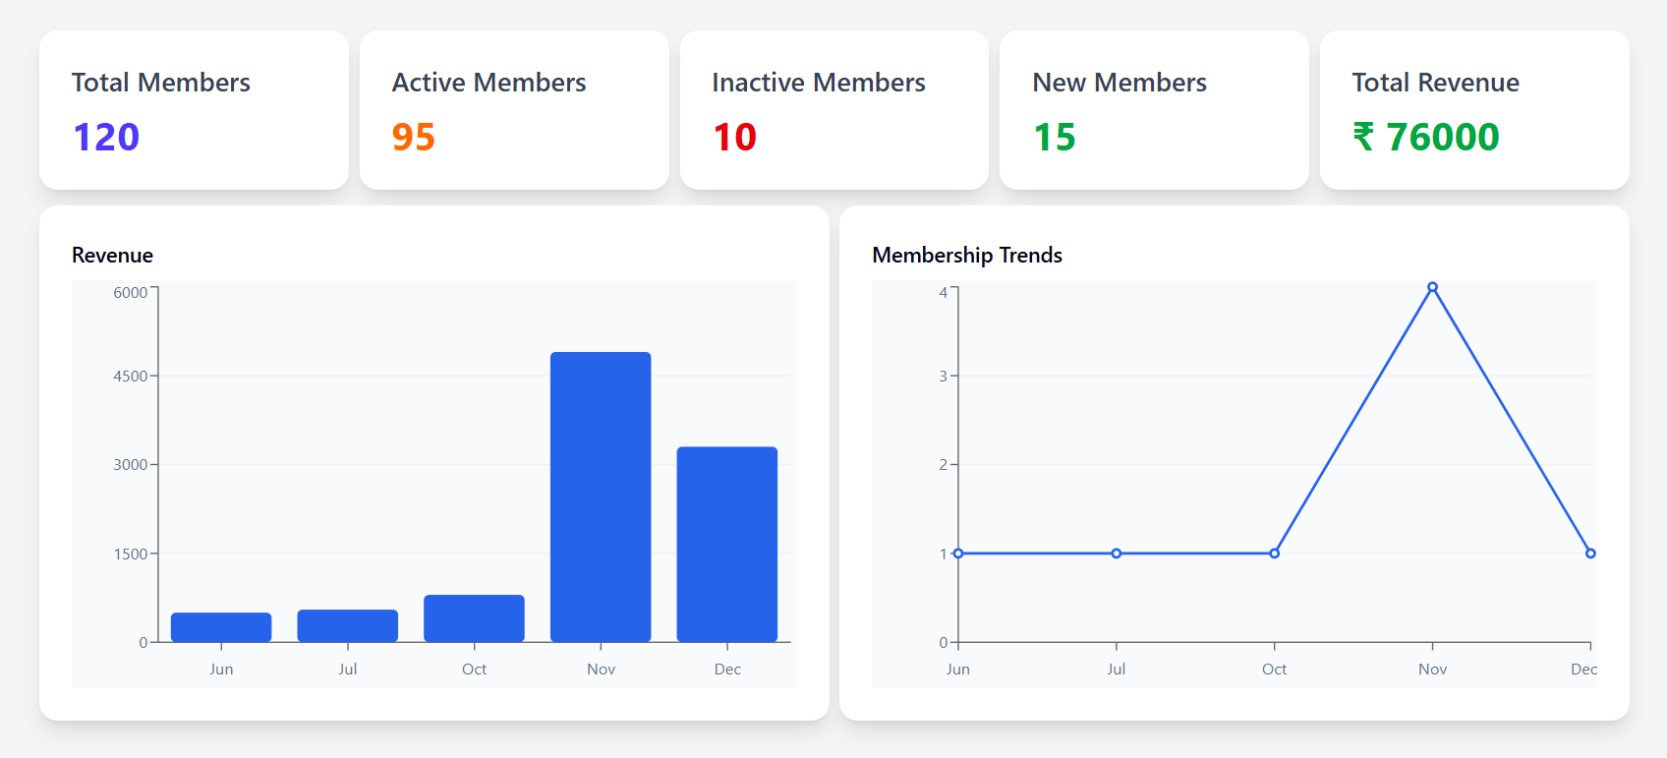Click the 3000 label on revenue axis
Image resolution: width=1667 pixels, height=758 pixels.
tap(130, 465)
